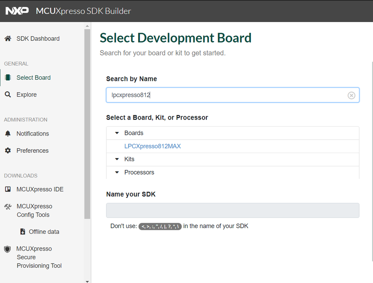Click the Notifications bell icon
Viewport: 373px width, 283px height.
point(7,134)
